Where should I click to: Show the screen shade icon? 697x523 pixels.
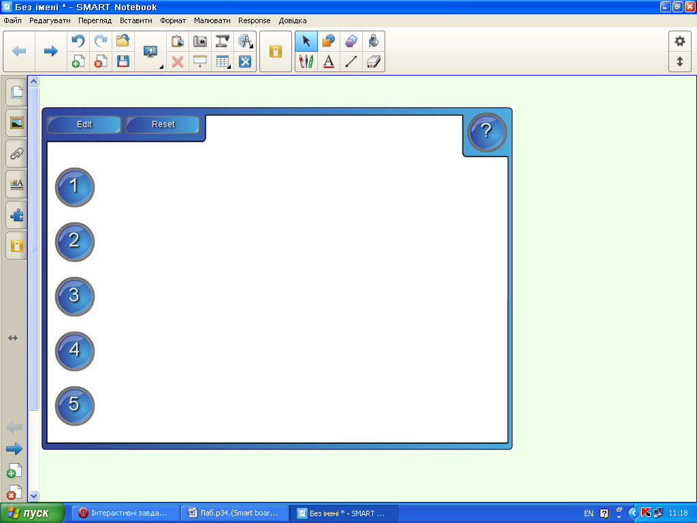(200, 61)
